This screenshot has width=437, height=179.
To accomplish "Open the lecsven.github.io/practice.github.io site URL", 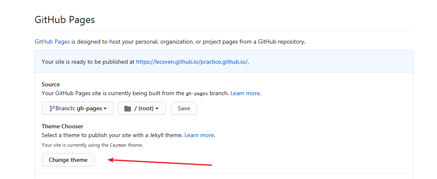I will [x=192, y=62].
